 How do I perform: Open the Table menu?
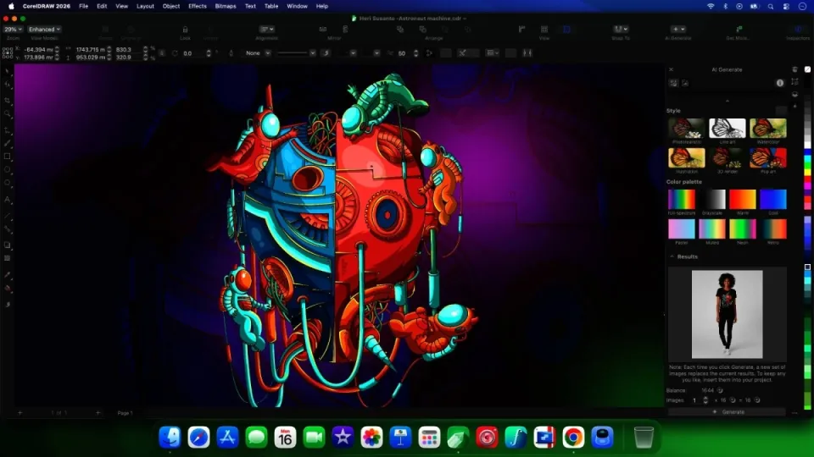271,6
